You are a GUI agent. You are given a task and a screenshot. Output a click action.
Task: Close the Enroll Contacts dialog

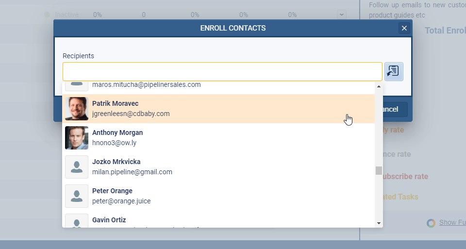(404, 28)
